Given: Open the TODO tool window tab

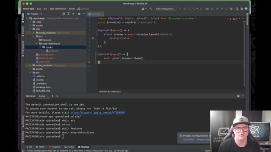Looking at the screenshot, I should [x=40, y=147].
